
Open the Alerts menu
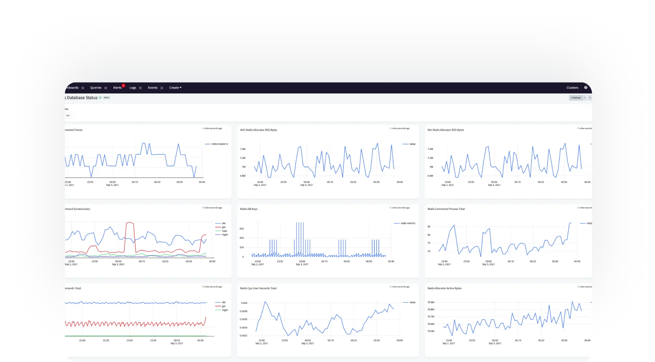(117, 88)
